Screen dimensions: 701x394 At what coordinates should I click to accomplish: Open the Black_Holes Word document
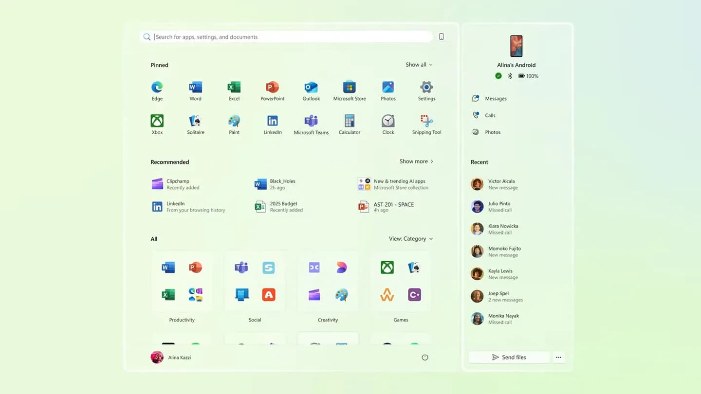point(275,184)
